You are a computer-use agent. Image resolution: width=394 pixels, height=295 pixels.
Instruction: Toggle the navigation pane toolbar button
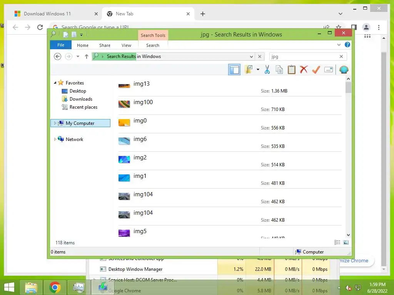[x=234, y=70]
